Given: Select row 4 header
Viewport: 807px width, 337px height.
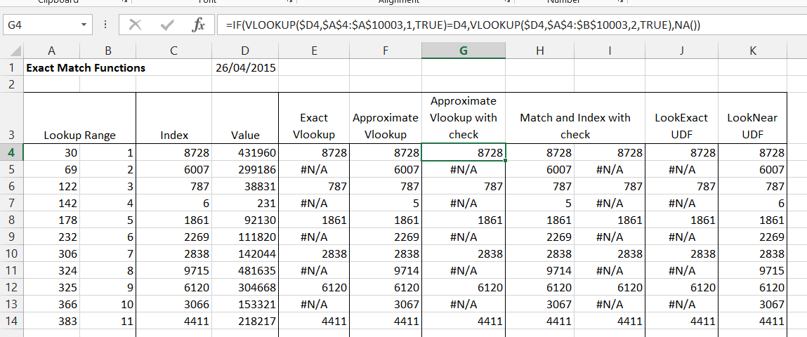Looking at the screenshot, I should click(12, 152).
